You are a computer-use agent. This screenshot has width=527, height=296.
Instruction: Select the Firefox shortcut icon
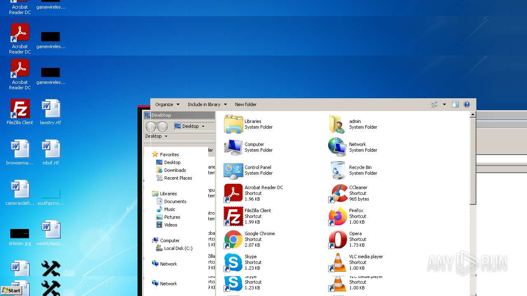[338, 216]
